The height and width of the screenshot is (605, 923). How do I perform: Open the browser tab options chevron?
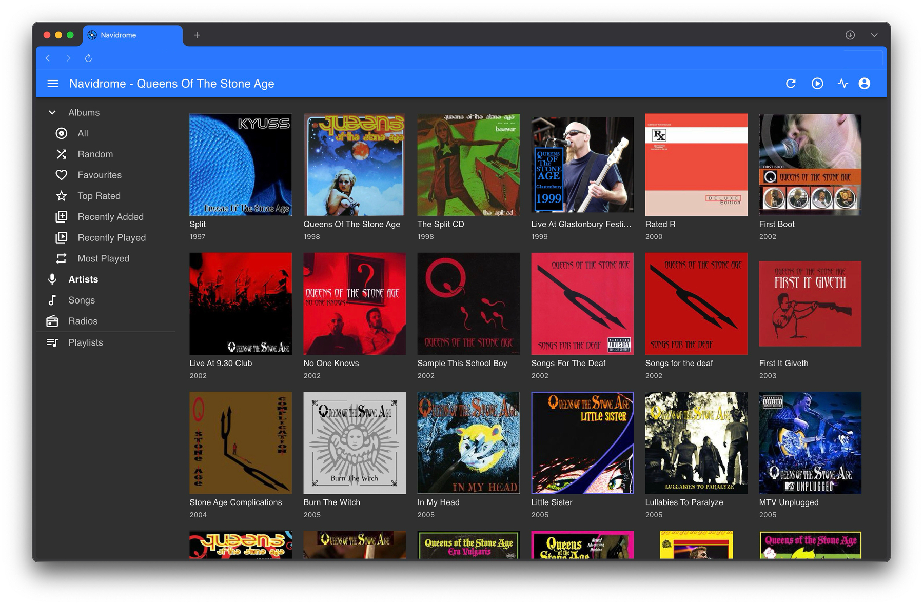tap(874, 35)
